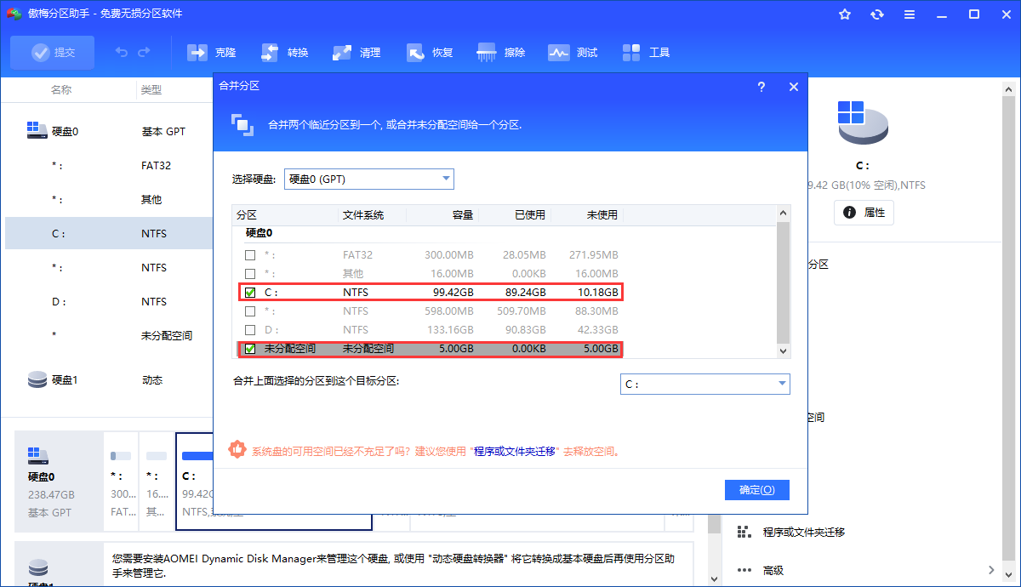This screenshot has height=587, width=1021.
Task: Uncheck the 未分配空间 unallocated space entry
Action: [249, 348]
